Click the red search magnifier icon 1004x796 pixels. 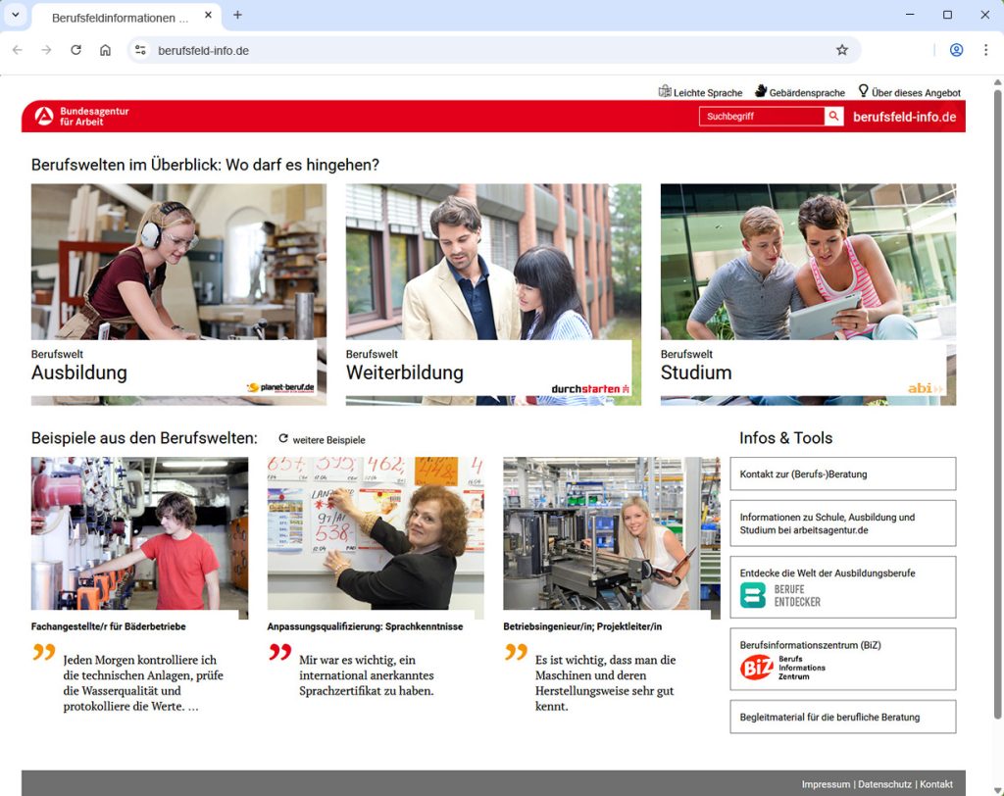(x=834, y=116)
